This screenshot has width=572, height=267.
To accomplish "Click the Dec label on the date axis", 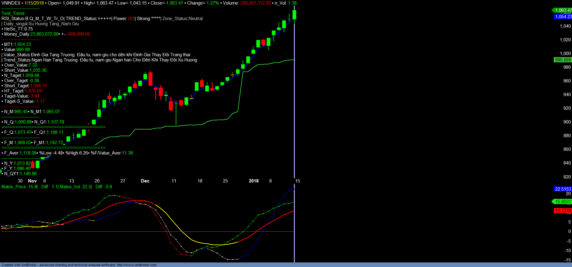I will coord(145,181).
